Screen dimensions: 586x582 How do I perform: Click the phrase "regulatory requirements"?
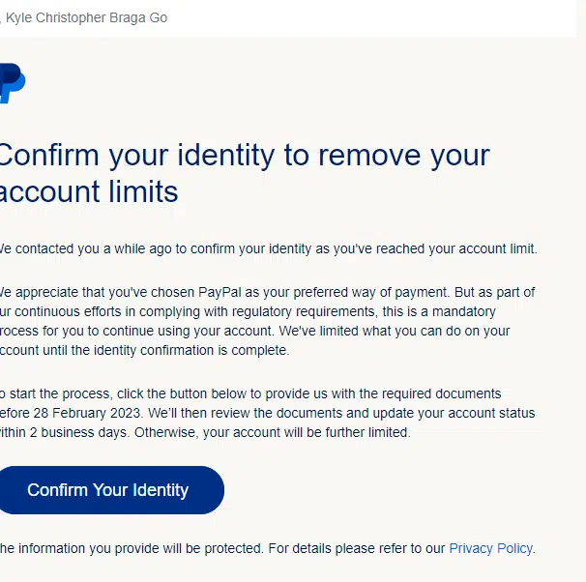coord(303,311)
